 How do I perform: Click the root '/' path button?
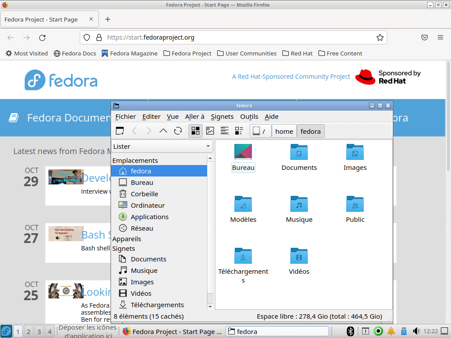[x=260, y=131]
